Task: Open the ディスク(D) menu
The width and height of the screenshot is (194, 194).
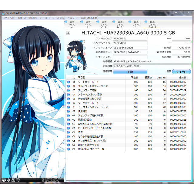Action: tap(59, 18)
